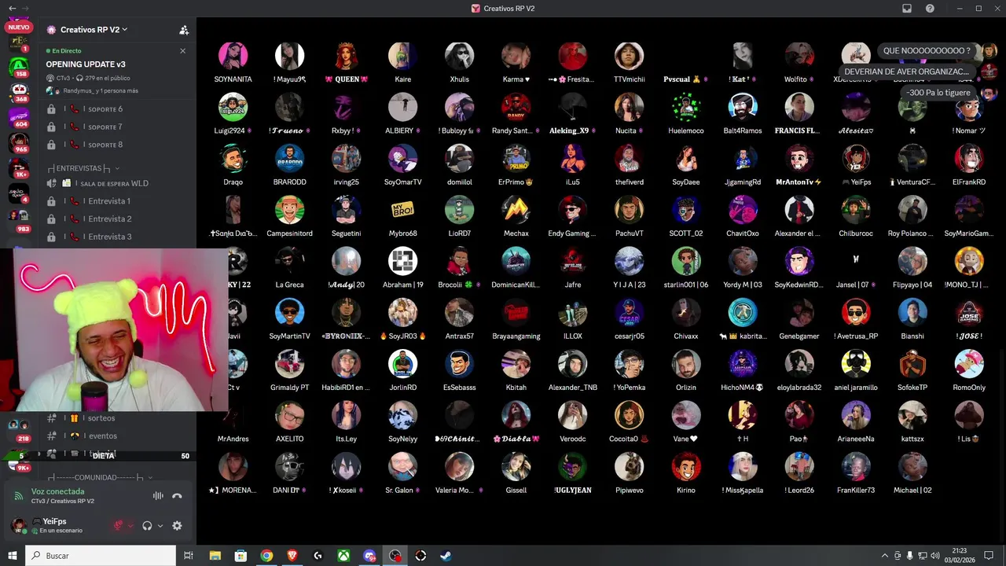The image size is (1006, 566).
Task: Click the EsSebasss audience avatar
Action: click(460, 364)
